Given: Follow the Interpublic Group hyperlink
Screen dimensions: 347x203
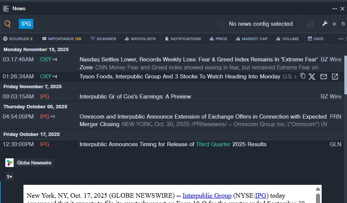Looking at the screenshot, I should coord(207,195).
